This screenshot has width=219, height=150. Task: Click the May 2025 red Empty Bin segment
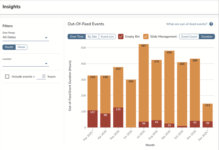click(118, 118)
